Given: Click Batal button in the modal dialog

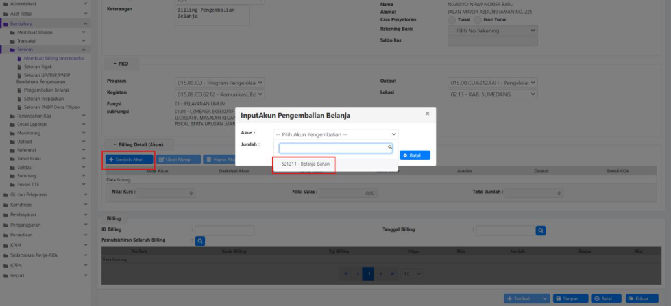Looking at the screenshot, I should (x=415, y=155).
